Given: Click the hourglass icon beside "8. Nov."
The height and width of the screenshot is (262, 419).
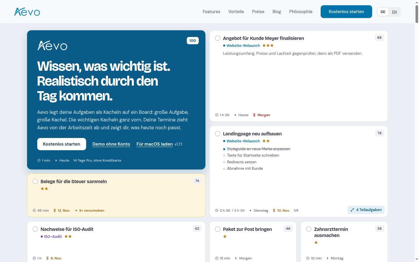Looking at the screenshot, I should click(47, 258).
